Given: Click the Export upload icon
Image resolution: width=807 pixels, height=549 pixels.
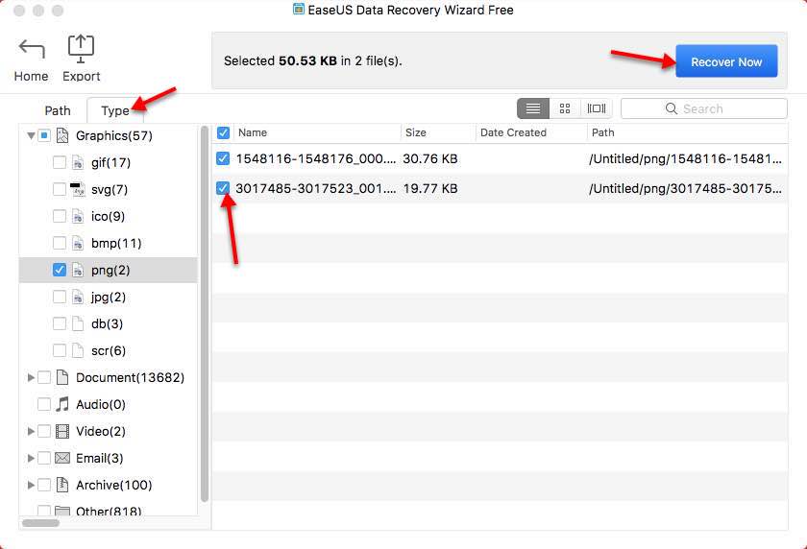Looking at the screenshot, I should click(81, 49).
